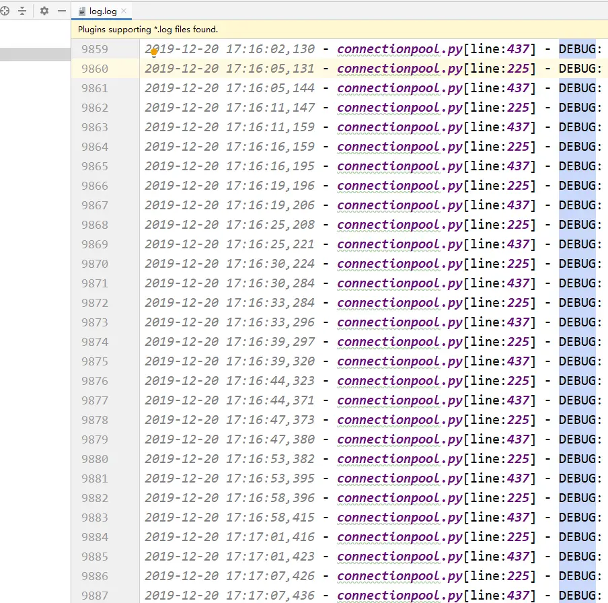Click the date 2019-12-20 on line 9871

(x=182, y=283)
